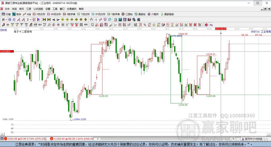Select the hand pan tool
This screenshot has width=271, height=147.
click(x=91, y=20)
